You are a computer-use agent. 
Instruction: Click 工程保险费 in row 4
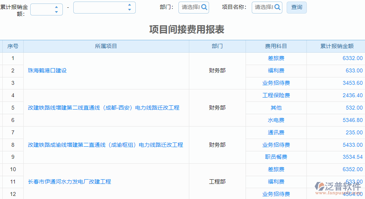(x=276, y=95)
